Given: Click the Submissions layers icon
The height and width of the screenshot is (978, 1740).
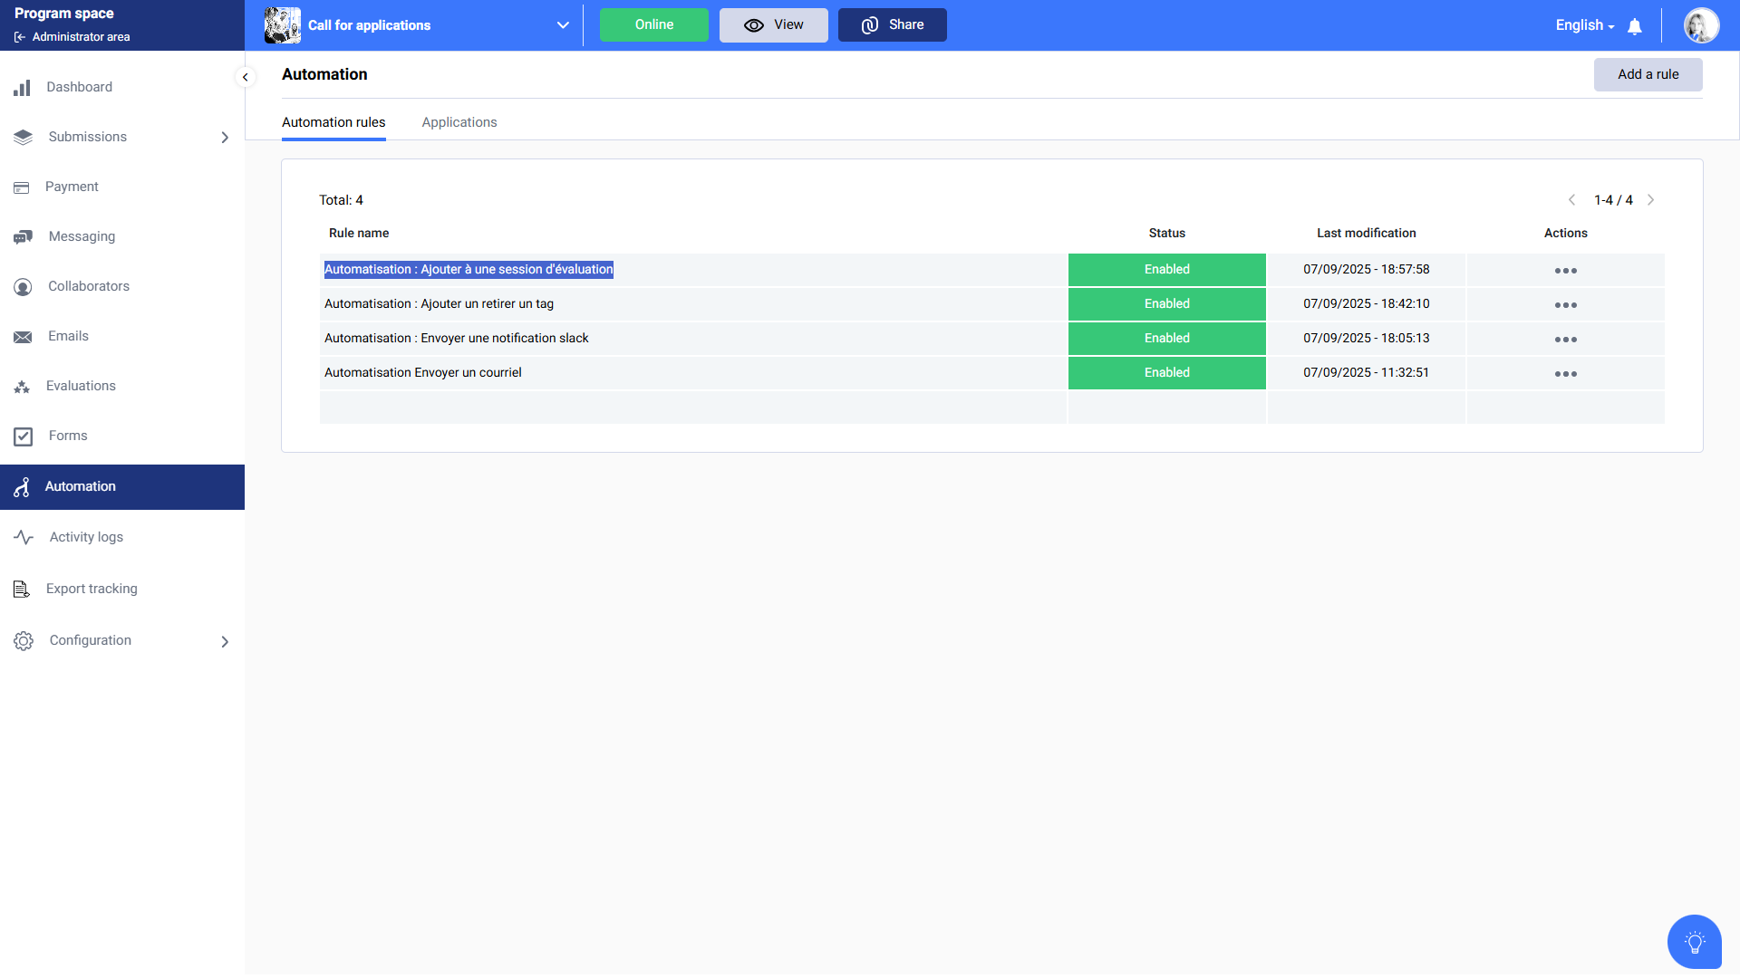Looking at the screenshot, I should click(x=23, y=138).
